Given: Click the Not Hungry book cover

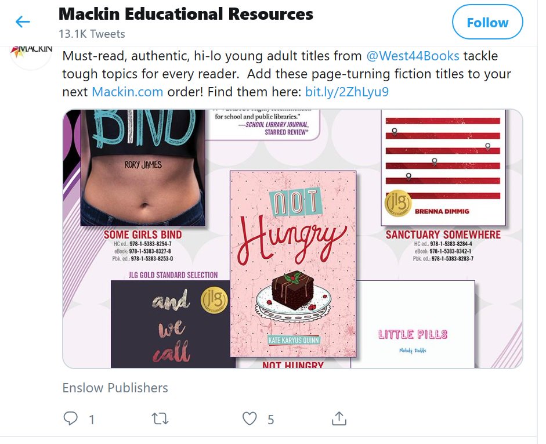Looking at the screenshot, I should click(x=293, y=263).
